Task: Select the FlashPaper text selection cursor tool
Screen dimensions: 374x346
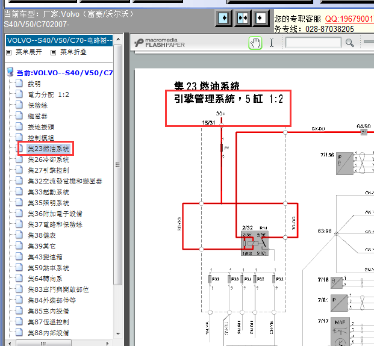Action: 272,43
